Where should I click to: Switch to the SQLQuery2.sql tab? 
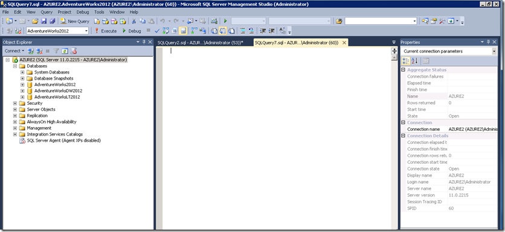click(x=201, y=42)
